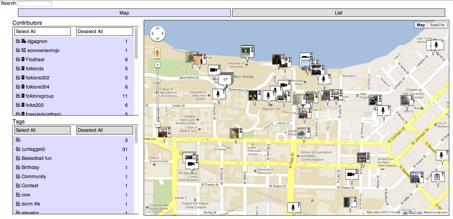Click the map zoom in plus button

coord(157,65)
